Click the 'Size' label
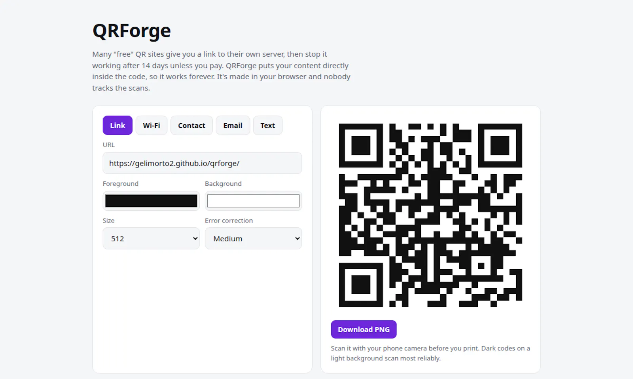The image size is (633, 379). coord(108,221)
